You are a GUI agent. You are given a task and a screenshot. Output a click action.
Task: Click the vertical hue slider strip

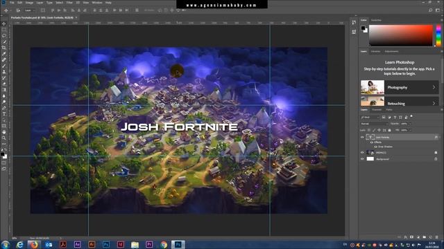[438, 35]
